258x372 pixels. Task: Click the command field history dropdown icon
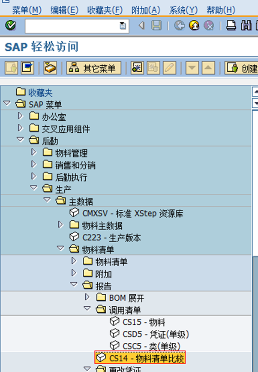(123, 26)
